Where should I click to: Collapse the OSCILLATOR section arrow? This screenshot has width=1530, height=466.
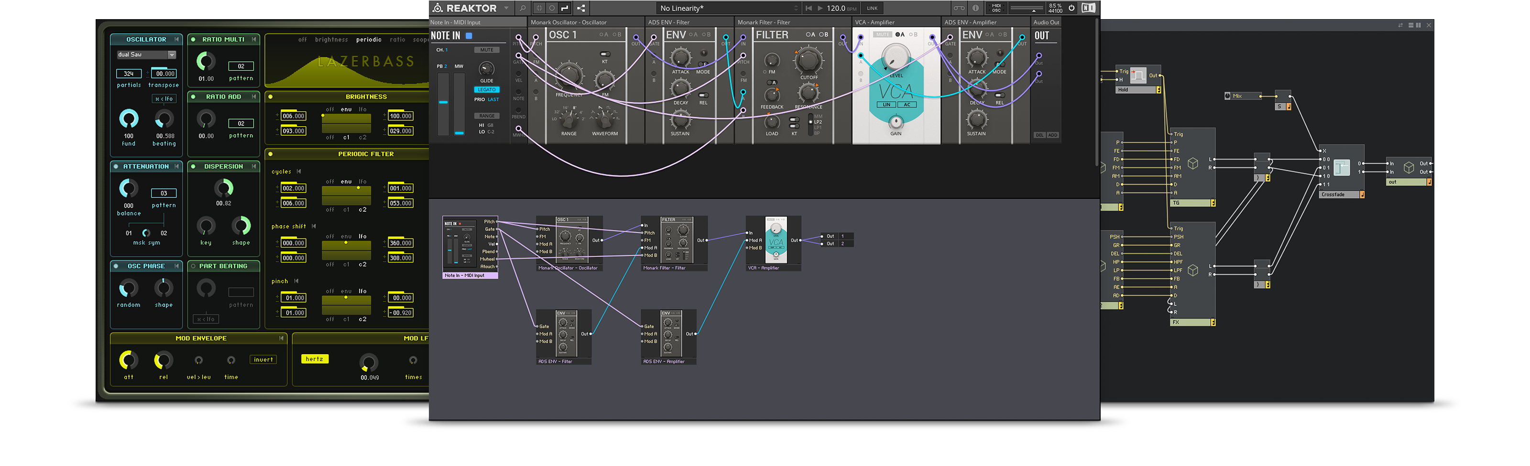176,40
